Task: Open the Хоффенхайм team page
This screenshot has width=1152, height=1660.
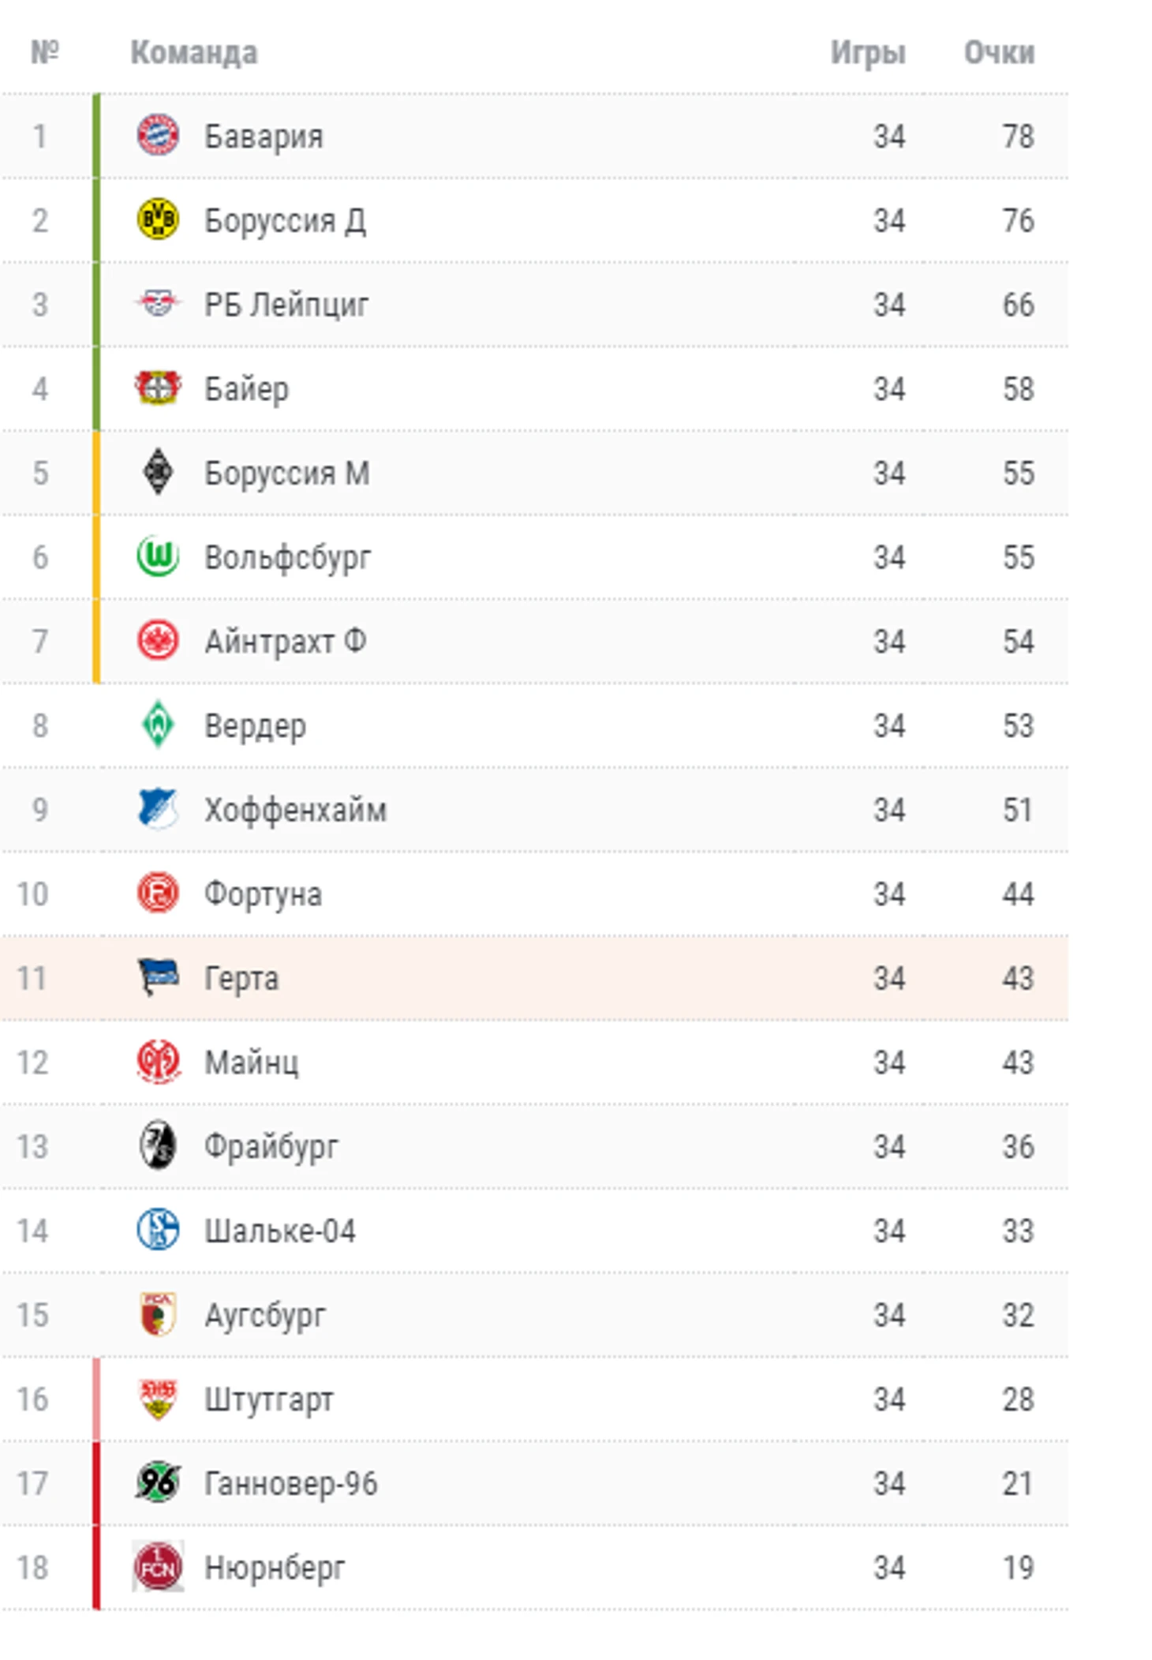Action: point(295,810)
